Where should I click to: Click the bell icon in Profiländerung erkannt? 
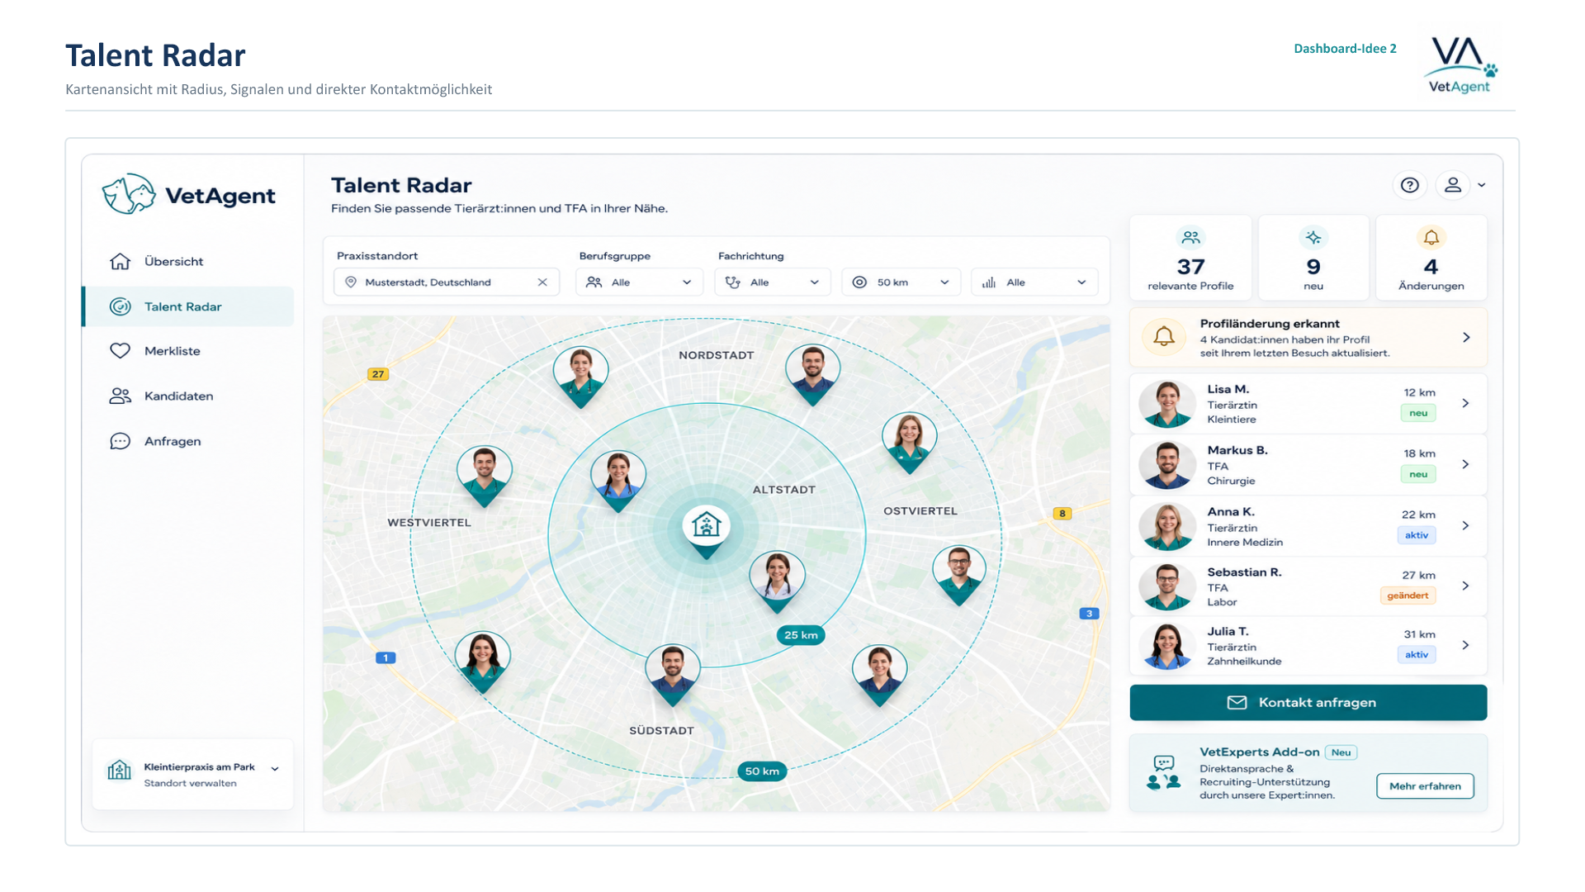1163,336
